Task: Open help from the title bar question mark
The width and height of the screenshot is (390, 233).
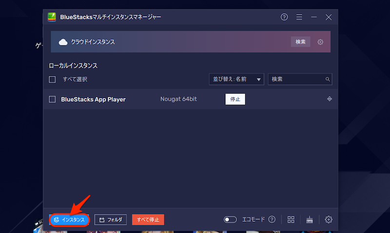Action: [x=284, y=17]
